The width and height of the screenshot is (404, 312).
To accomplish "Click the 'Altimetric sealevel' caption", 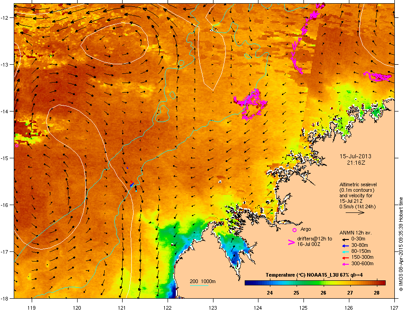I will pyautogui.click(x=358, y=184).
